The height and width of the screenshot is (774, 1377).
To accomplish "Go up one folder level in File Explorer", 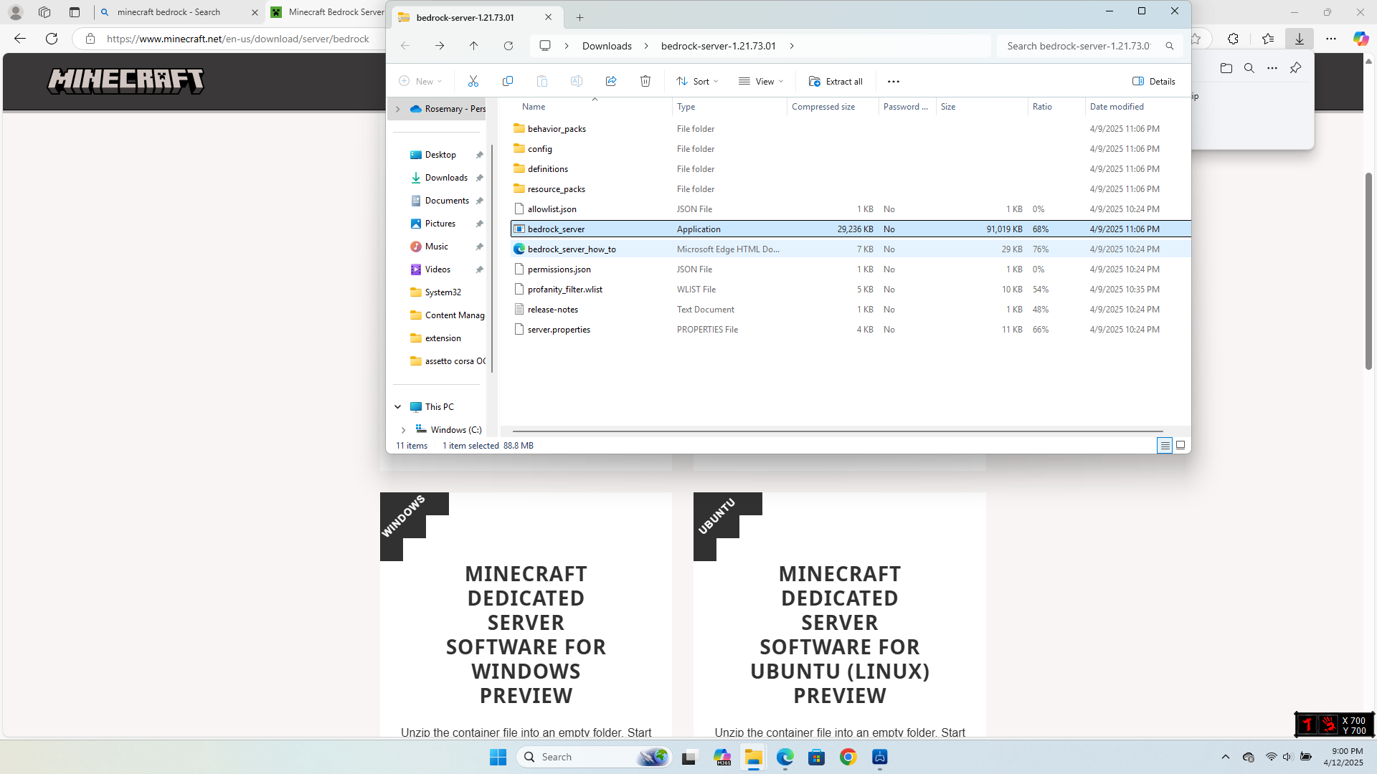I will 474,46.
